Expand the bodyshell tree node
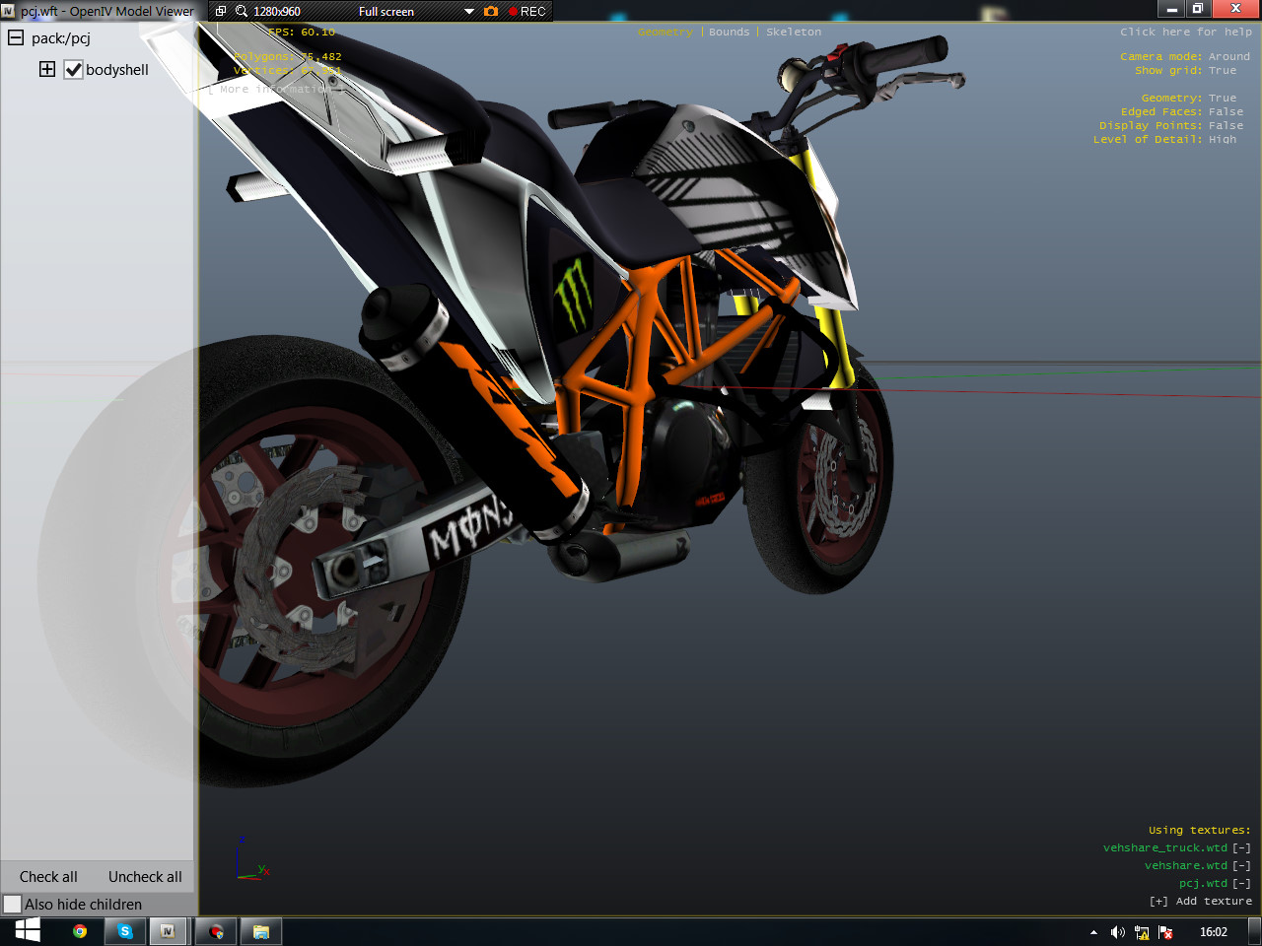 coord(46,69)
